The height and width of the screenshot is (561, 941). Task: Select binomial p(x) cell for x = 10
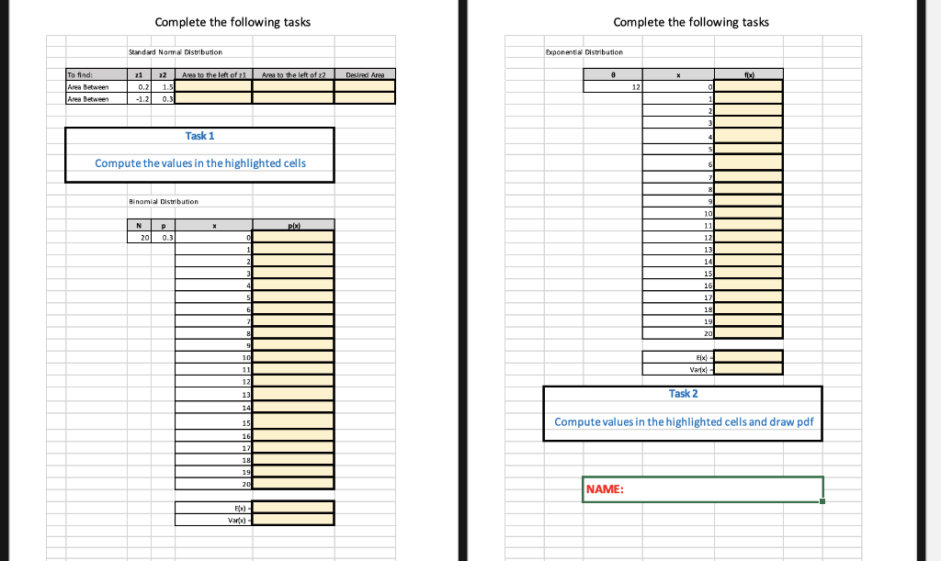[x=293, y=356]
